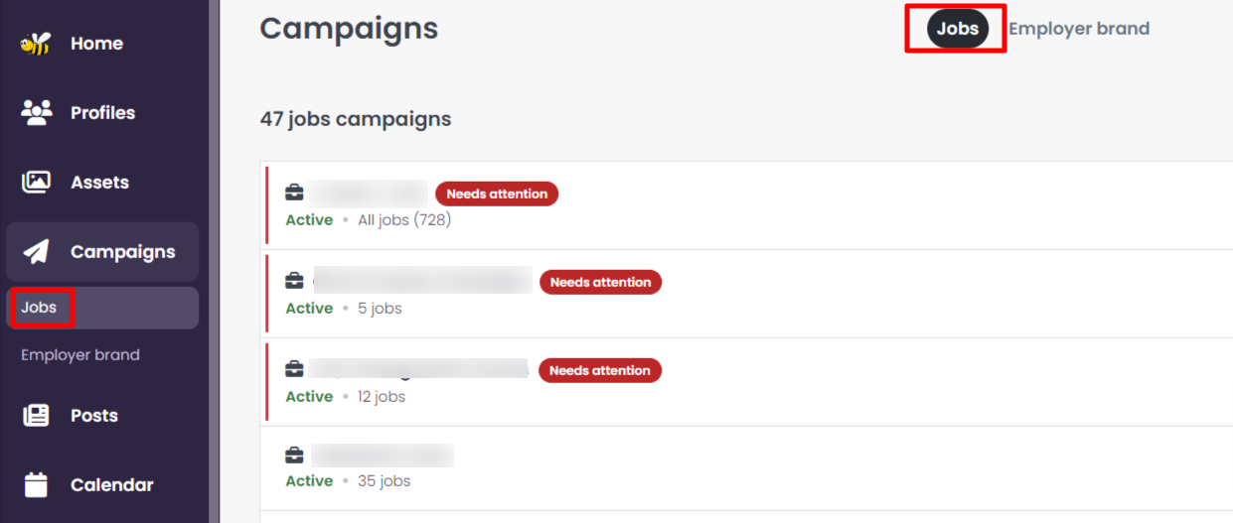Open campaign listing All jobs (728)
Image resolution: width=1233 pixels, height=523 pixels.
point(746,205)
